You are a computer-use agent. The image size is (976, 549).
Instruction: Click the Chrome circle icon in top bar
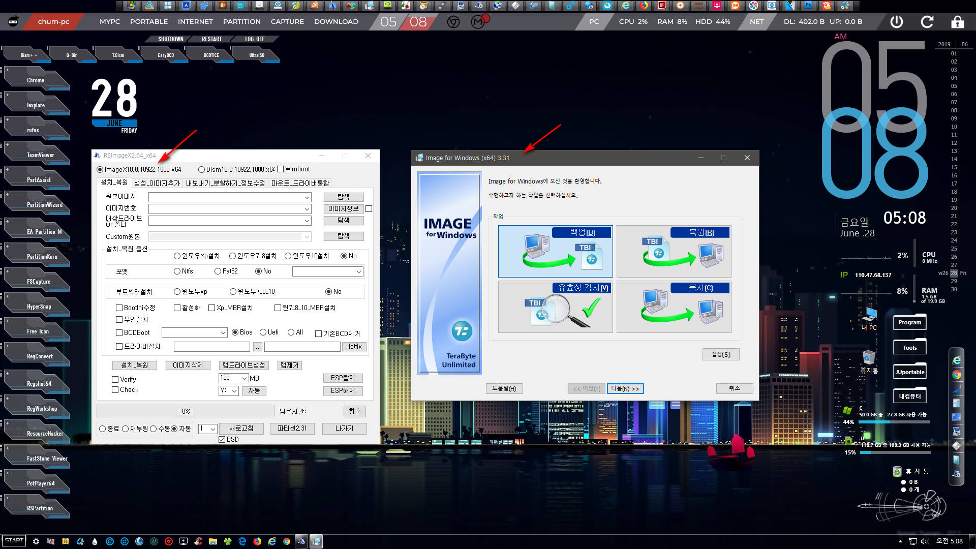point(453,22)
